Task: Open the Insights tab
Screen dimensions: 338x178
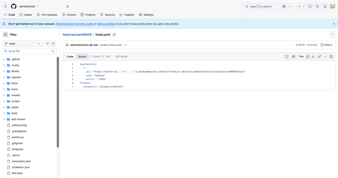Action: [x=127, y=15]
